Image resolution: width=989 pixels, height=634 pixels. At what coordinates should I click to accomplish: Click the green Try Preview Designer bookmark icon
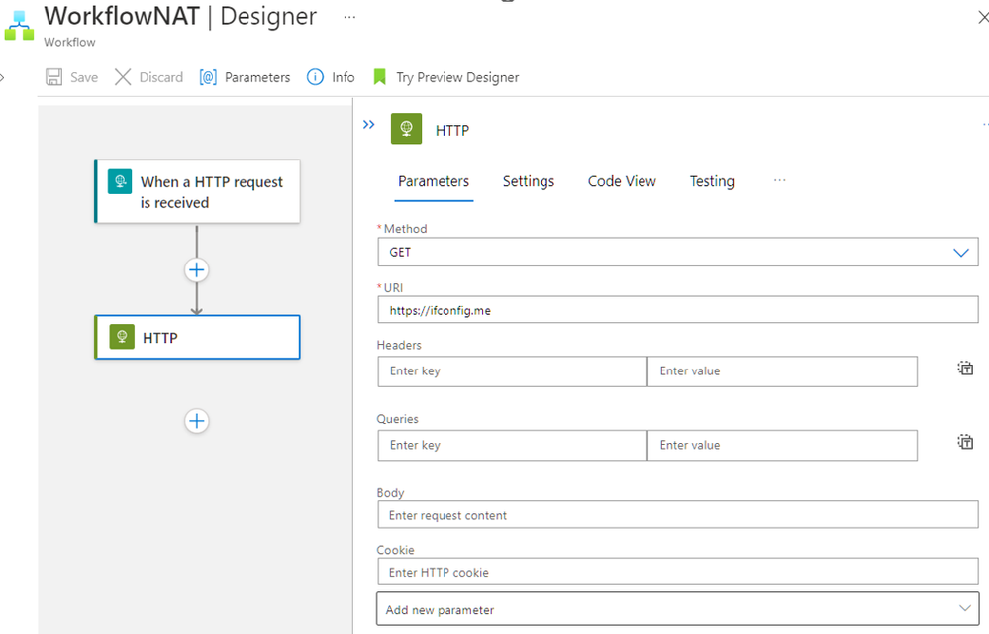[x=379, y=77]
